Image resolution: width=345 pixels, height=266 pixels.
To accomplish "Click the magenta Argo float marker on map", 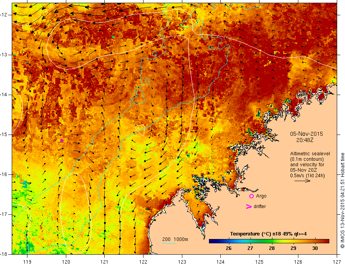I will click(62, 141).
